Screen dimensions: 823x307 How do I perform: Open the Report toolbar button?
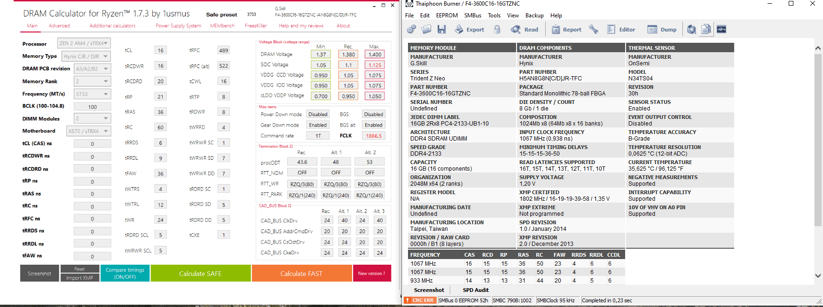tap(566, 30)
